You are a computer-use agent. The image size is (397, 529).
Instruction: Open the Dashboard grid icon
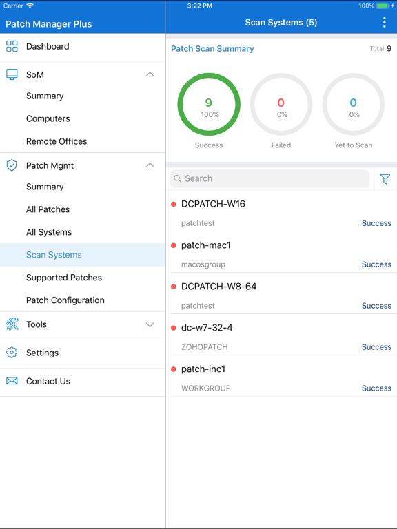[x=12, y=46]
